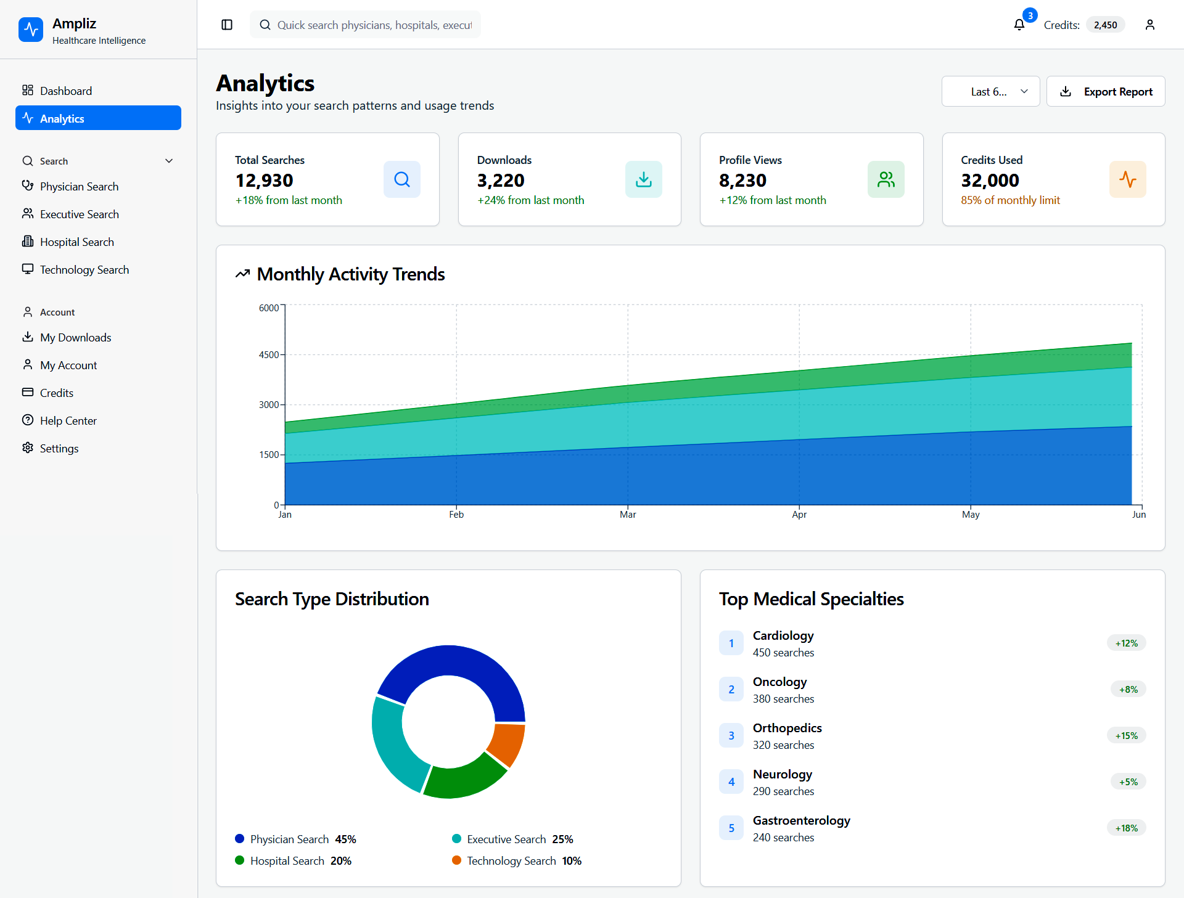Click the Total Searches magnifier icon
This screenshot has width=1184, height=898.
pos(401,179)
